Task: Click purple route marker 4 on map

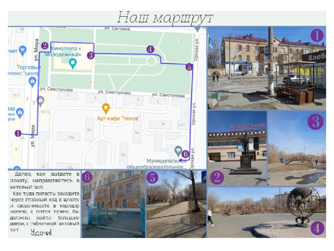Action: tap(150, 49)
